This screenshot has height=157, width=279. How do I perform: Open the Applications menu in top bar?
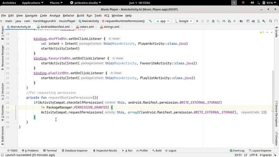point(33,3)
